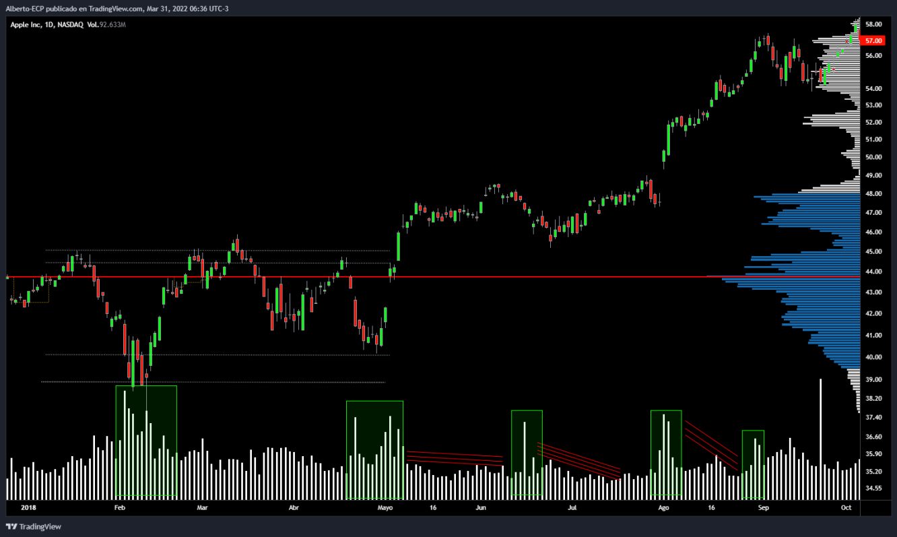This screenshot has height=537, width=897.
Task: Click the Mayo label on time axis
Action: coord(385,507)
